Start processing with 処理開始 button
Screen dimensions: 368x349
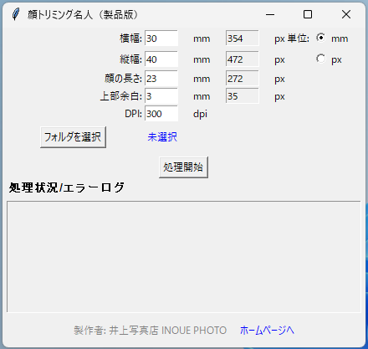coord(183,167)
